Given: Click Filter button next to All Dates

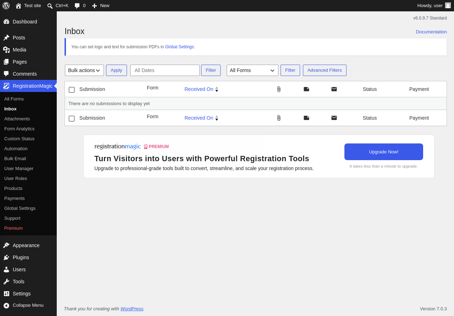Looking at the screenshot, I should coord(211,70).
